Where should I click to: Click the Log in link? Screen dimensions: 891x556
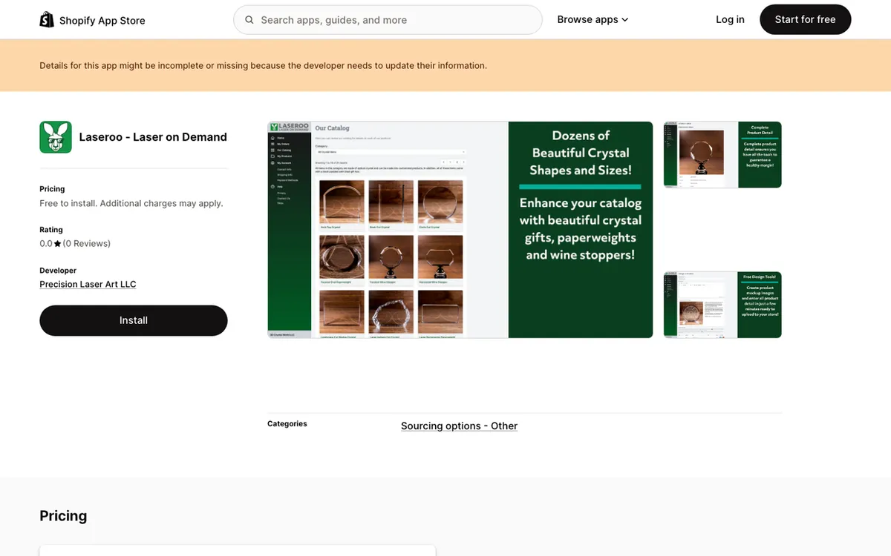click(x=730, y=20)
